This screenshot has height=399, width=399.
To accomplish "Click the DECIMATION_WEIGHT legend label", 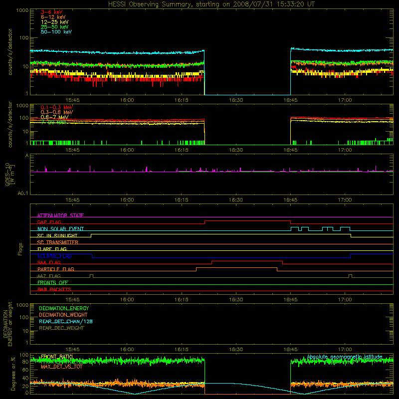I will pyautogui.click(x=63, y=315).
